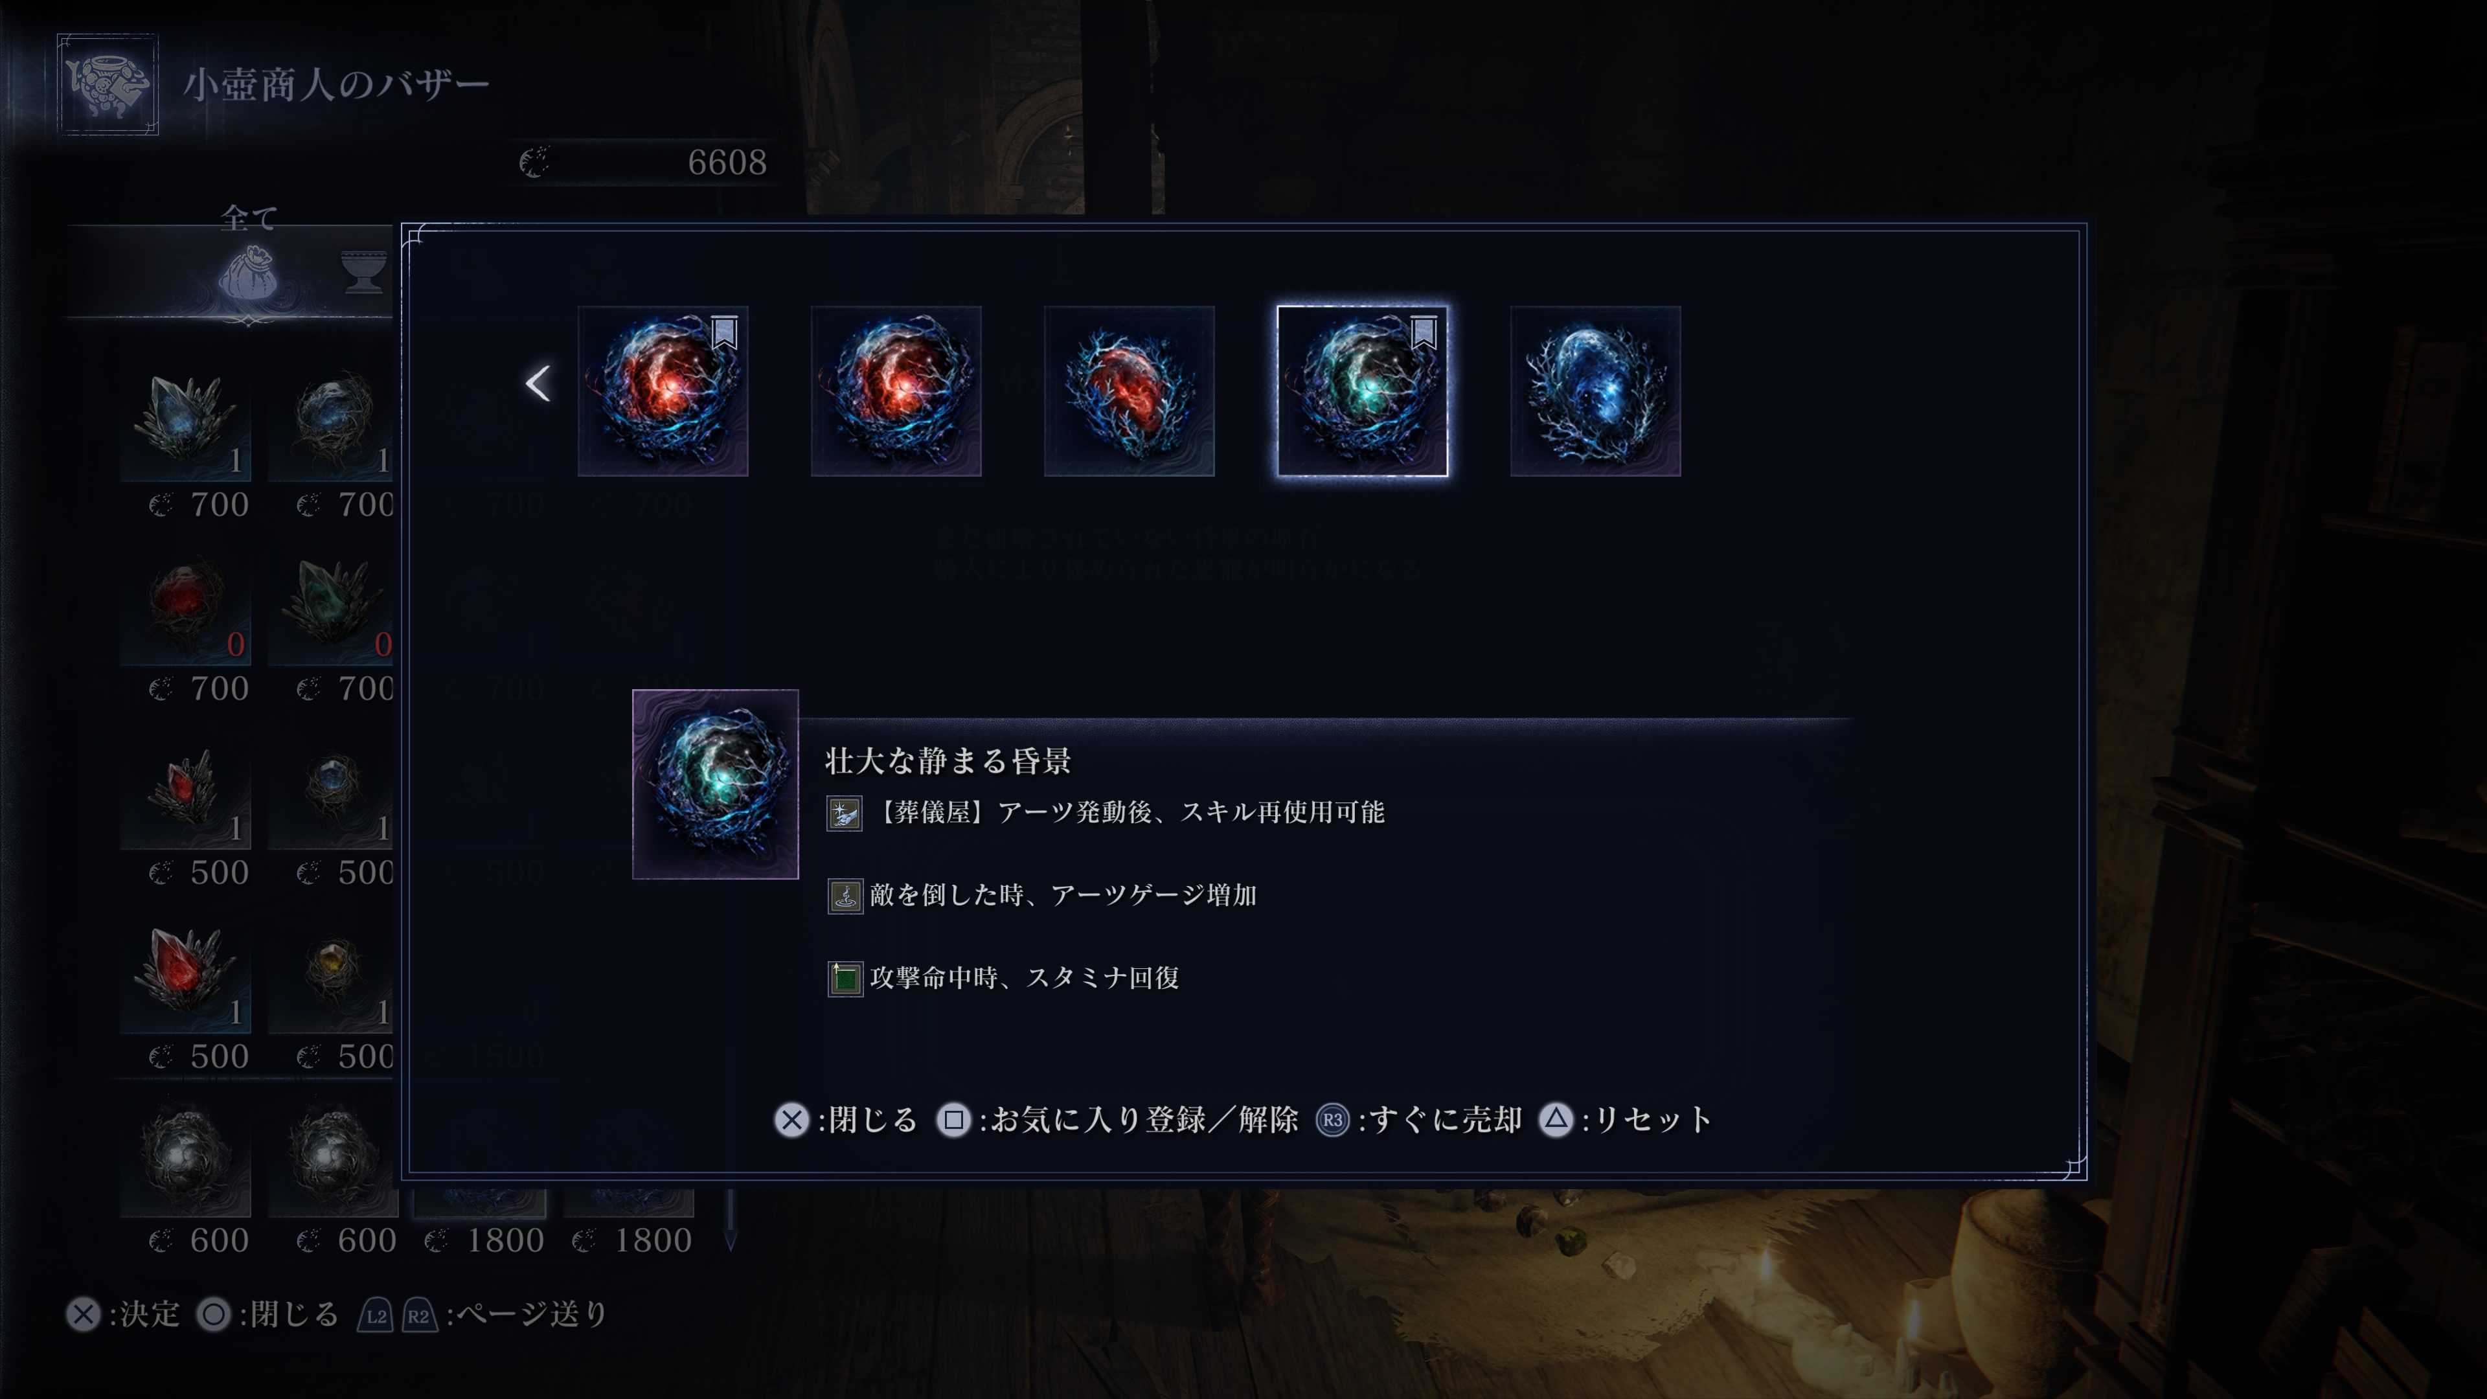Viewport: 2487px width, 1399px height.
Task: Click the left chevron to show previous relics
Action: [538, 383]
